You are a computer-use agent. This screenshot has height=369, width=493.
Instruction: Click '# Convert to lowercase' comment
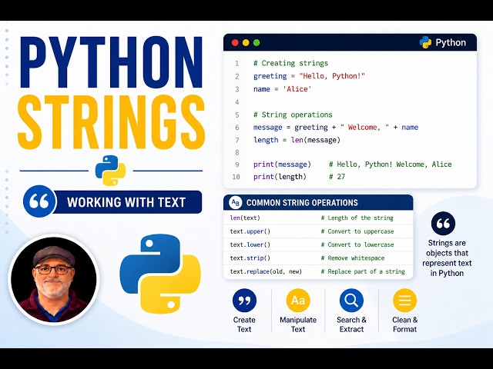pos(357,244)
